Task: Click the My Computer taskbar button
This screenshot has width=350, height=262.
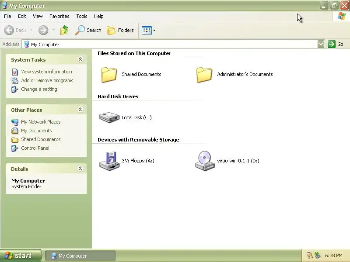Action: [x=80, y=256]
